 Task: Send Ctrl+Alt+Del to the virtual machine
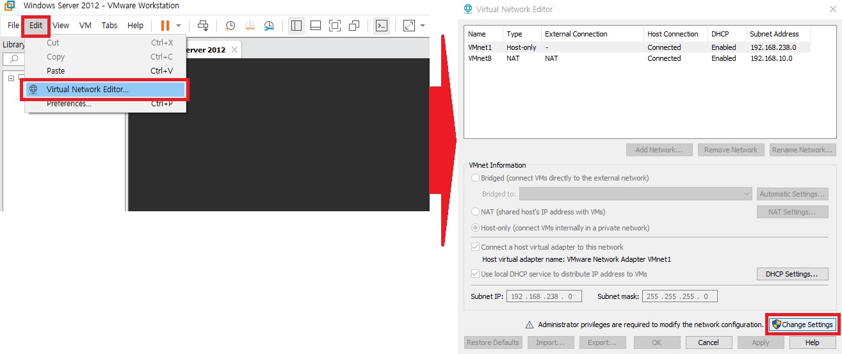point(203,26)
